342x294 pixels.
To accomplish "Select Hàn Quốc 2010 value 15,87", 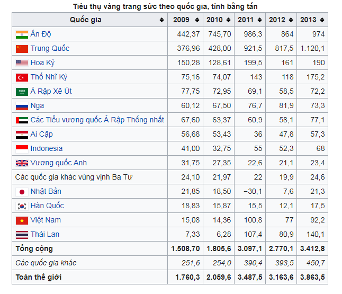I will point(222,206).
